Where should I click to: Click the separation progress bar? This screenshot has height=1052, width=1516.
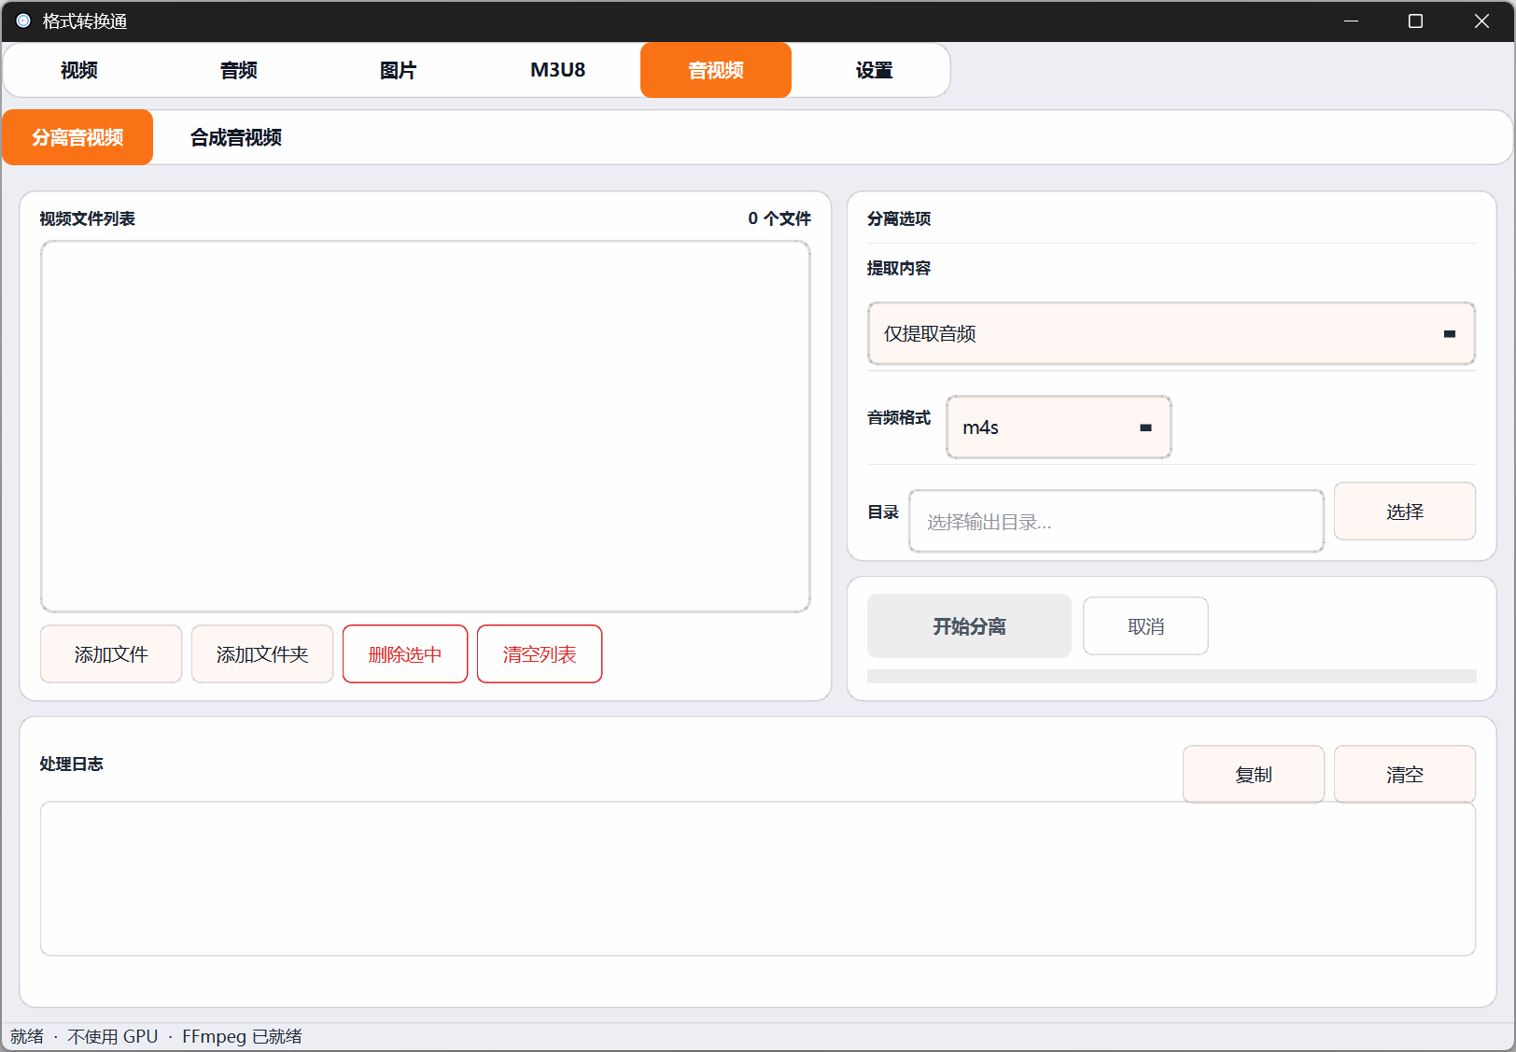point(1172,677)
